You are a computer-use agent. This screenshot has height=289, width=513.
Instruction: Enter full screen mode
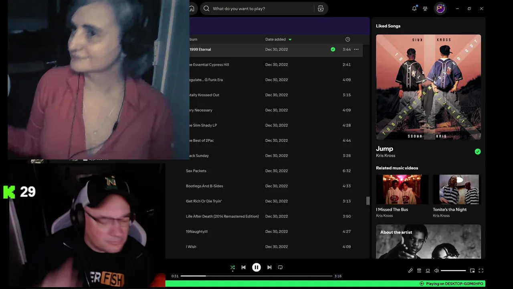[x=481, y=271]
